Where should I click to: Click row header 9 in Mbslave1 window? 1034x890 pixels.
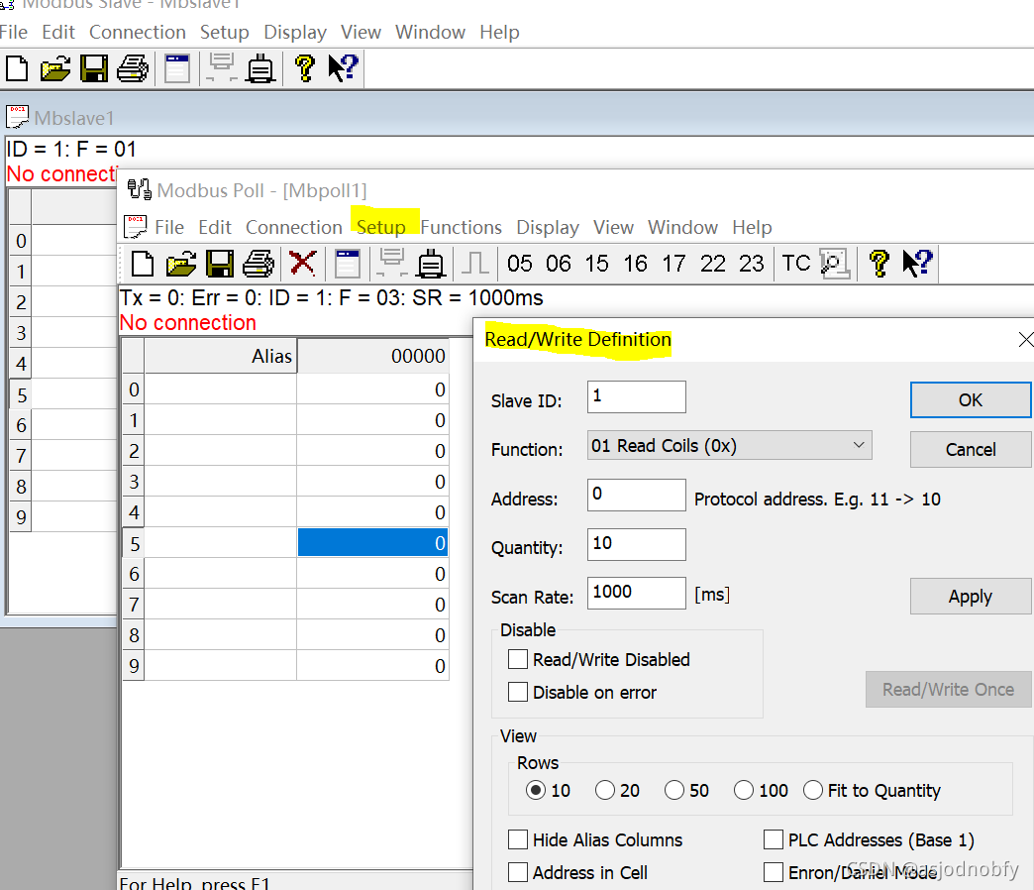[x=21, y=516]
